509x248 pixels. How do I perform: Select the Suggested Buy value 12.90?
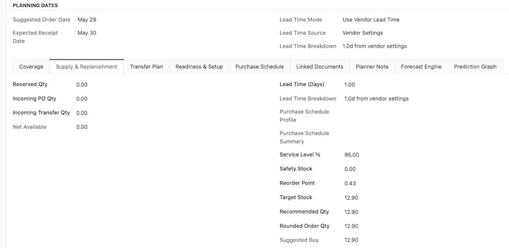351,240
